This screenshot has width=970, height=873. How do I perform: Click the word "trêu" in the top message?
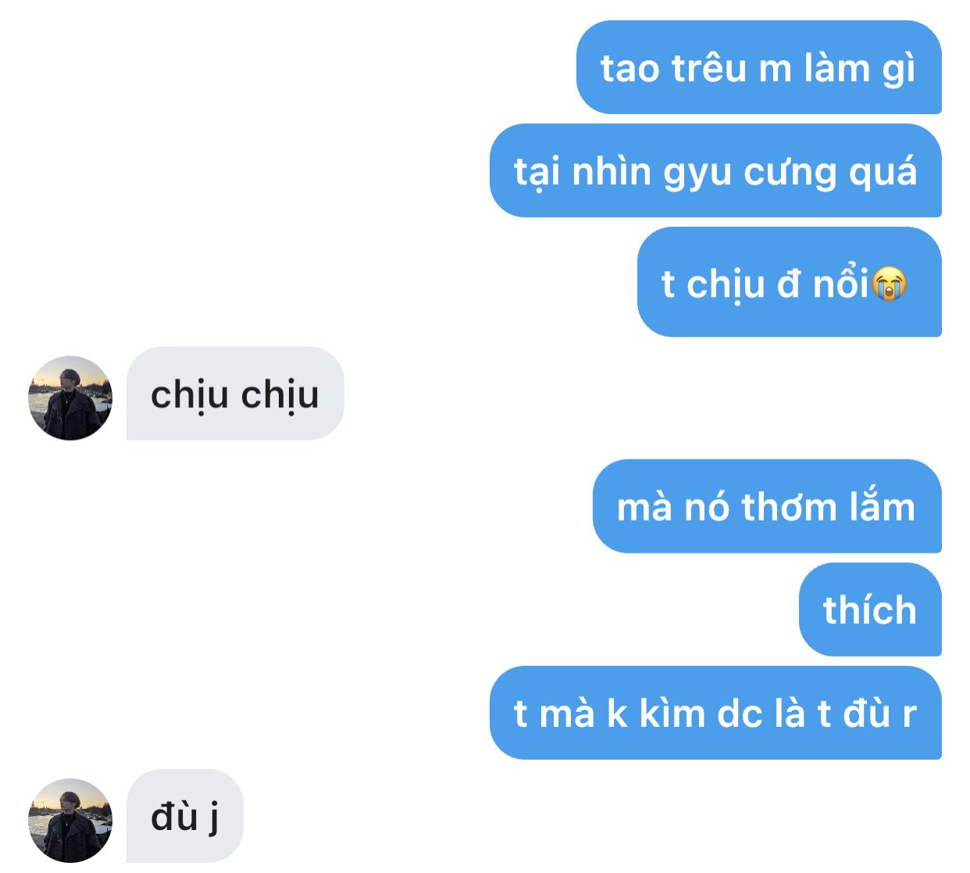[x=709, y=68]
